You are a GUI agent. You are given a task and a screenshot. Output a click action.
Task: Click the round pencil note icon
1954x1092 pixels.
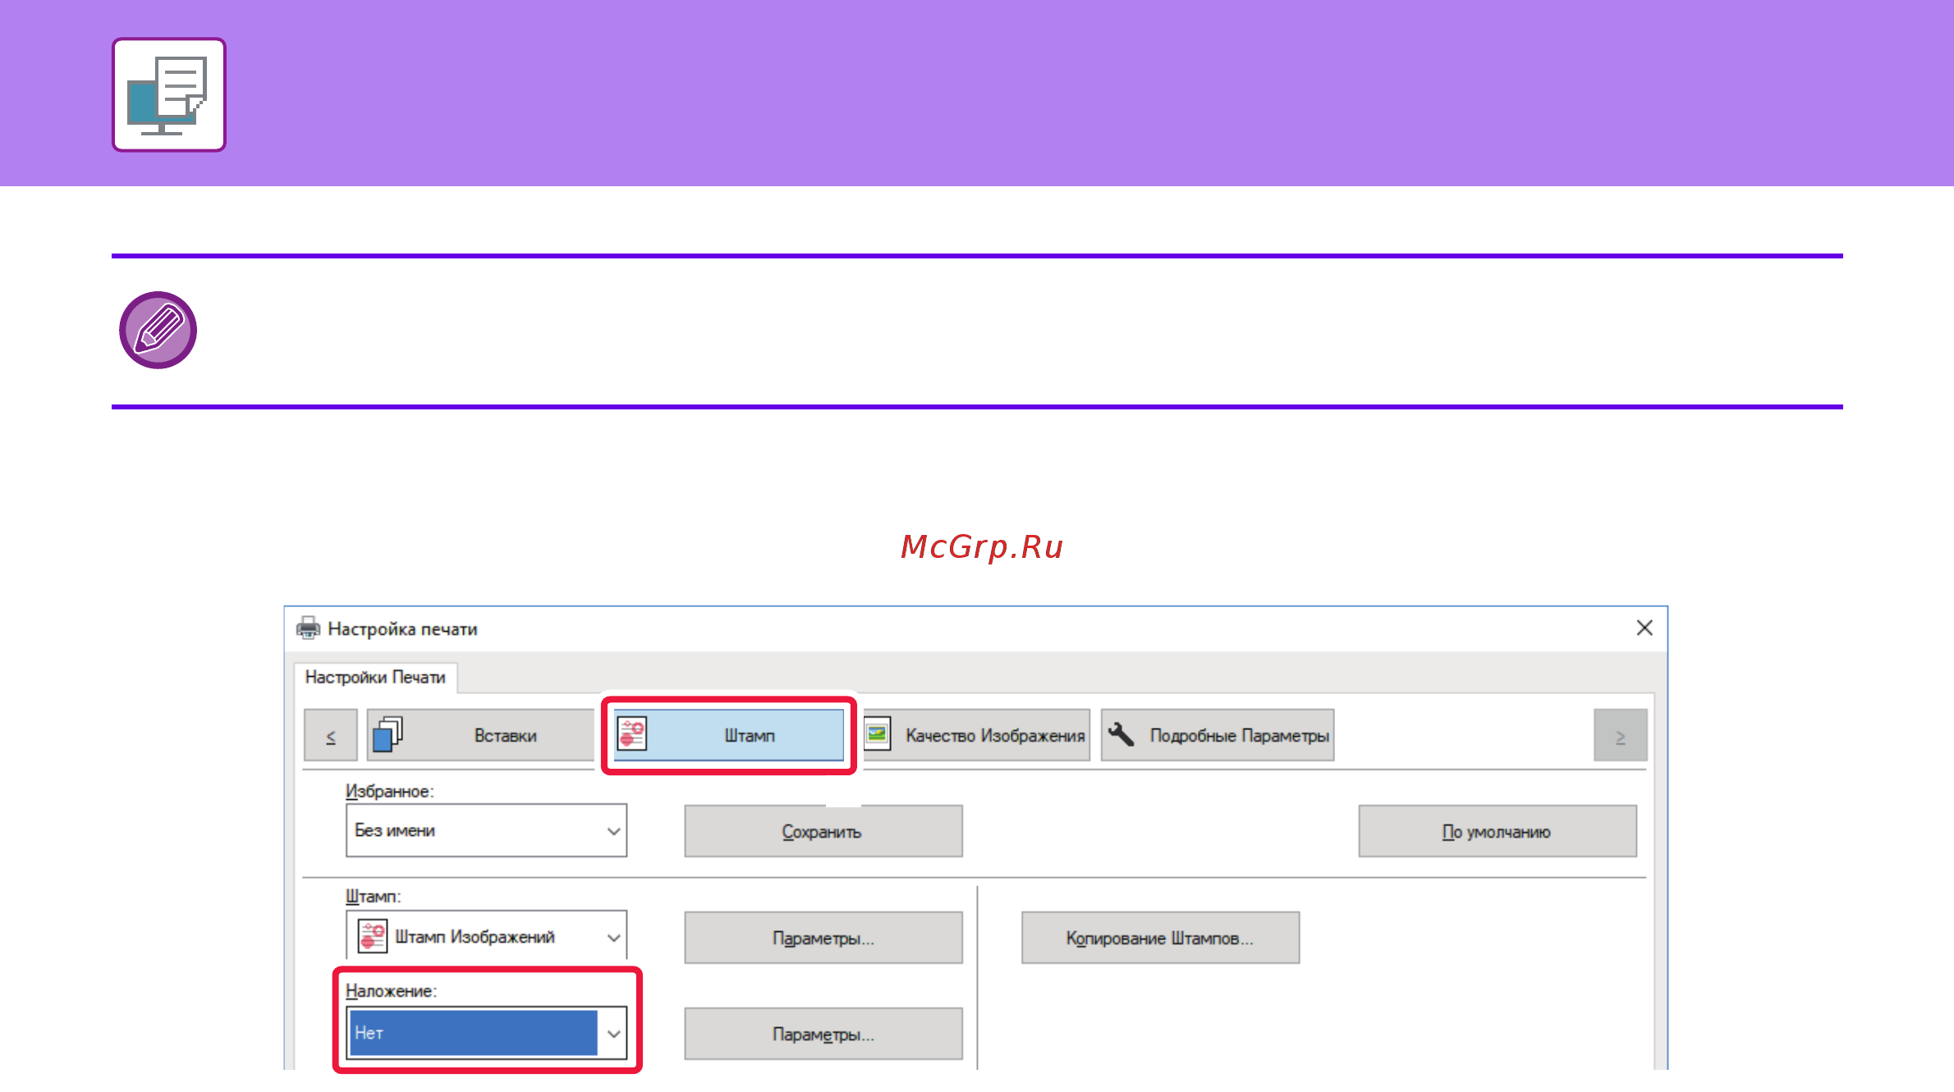(x=158, y=331)
